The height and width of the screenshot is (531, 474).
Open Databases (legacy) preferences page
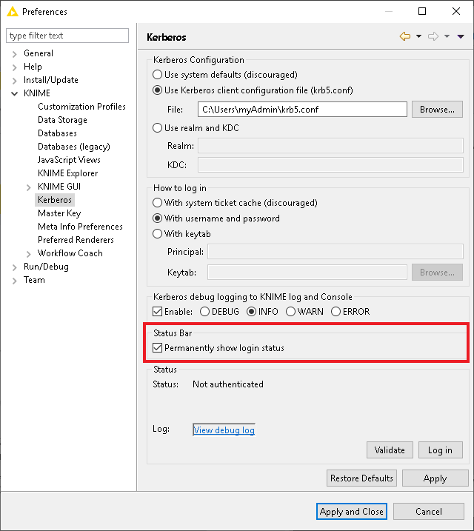74,147
